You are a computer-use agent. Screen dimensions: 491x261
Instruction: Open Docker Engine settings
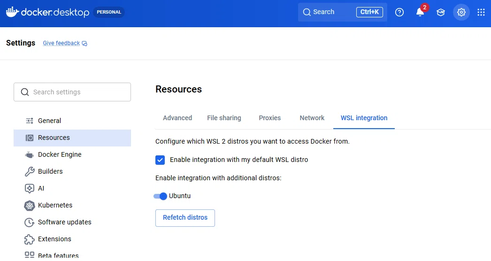pyautogui.click(x=72, y=155)
